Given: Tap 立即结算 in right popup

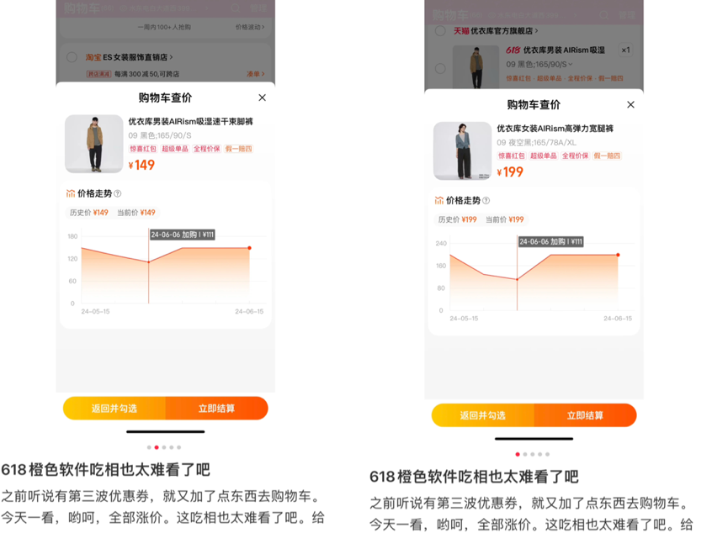Looking at the screenshot, I should (585, 415).
